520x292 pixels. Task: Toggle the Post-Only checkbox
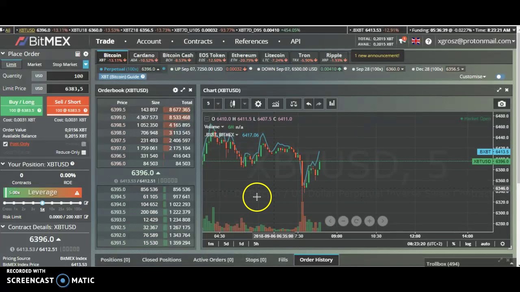point(5,144)
